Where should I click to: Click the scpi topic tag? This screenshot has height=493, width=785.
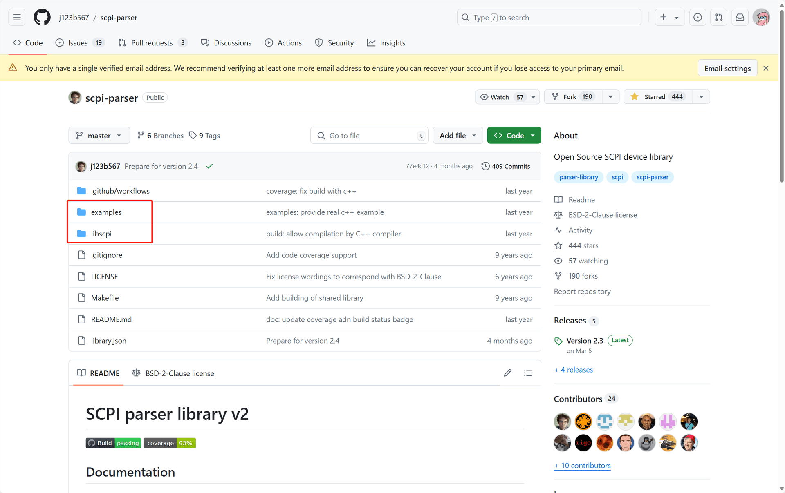[617, 177]
